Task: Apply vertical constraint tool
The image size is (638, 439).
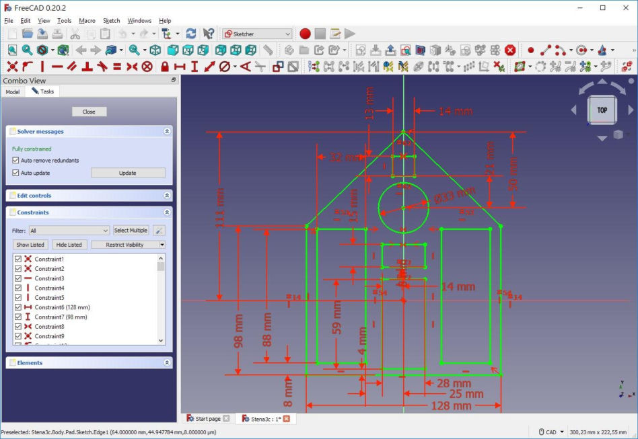Action: click(x=42, y=67)
